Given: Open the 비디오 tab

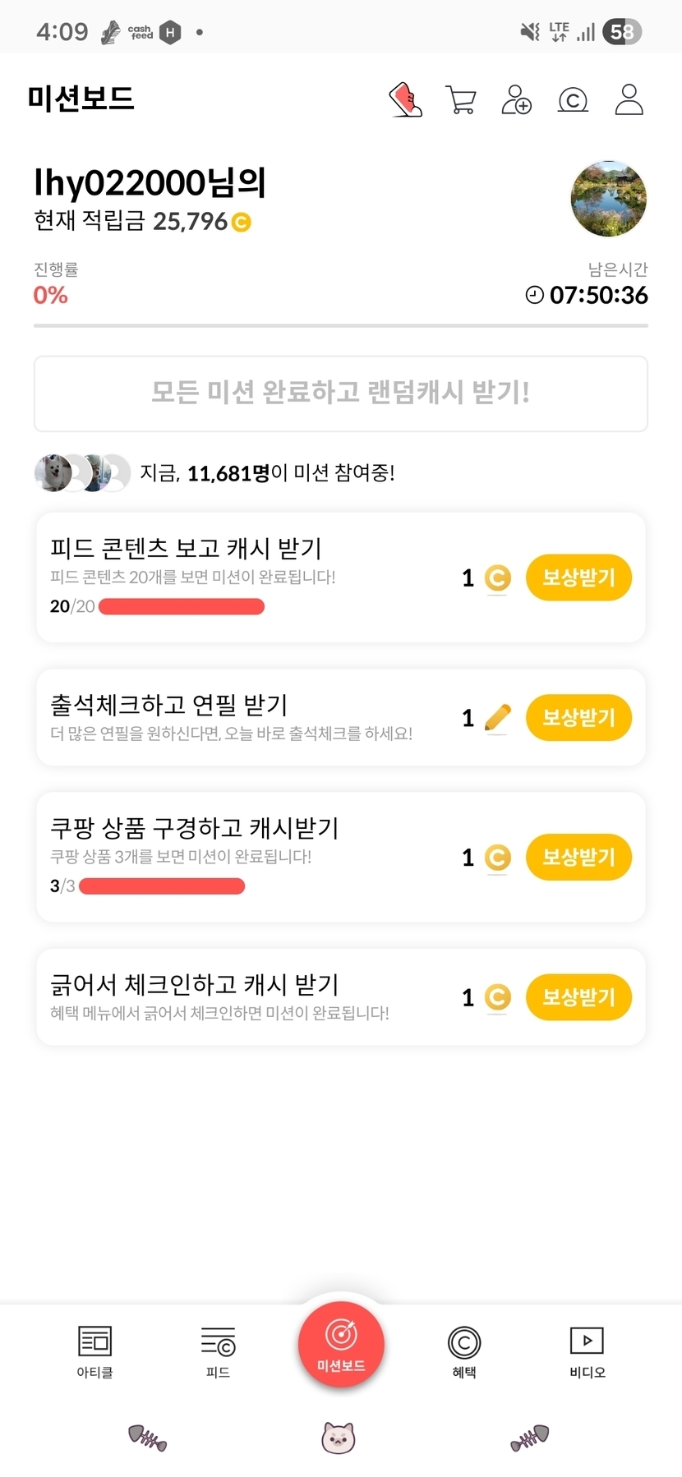Looking at the screenshot, I should pos(588,1351).
